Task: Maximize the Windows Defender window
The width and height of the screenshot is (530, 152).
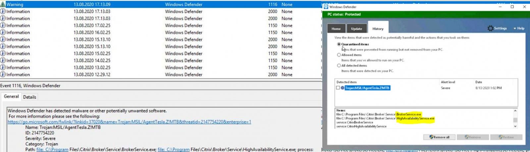Action: coord(512,7)
